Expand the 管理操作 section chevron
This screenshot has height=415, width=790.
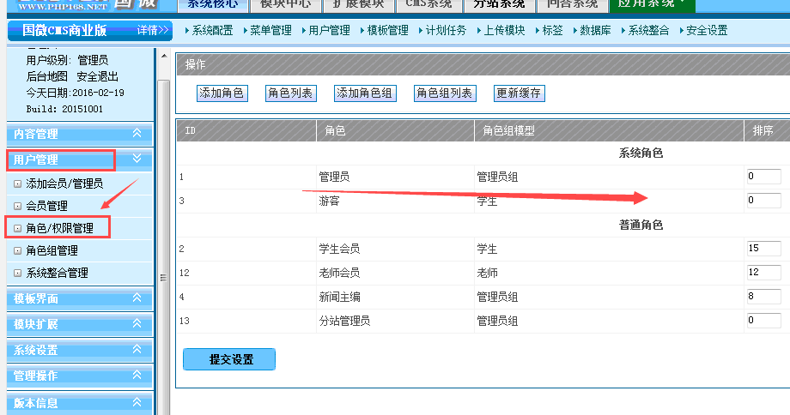(x=137, y=376)
